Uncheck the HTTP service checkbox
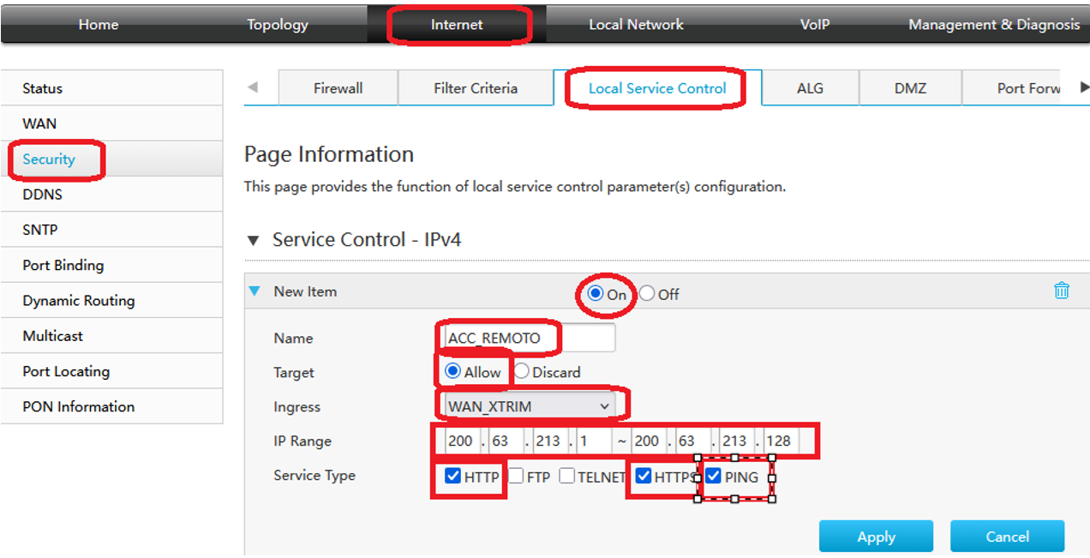 453,476
